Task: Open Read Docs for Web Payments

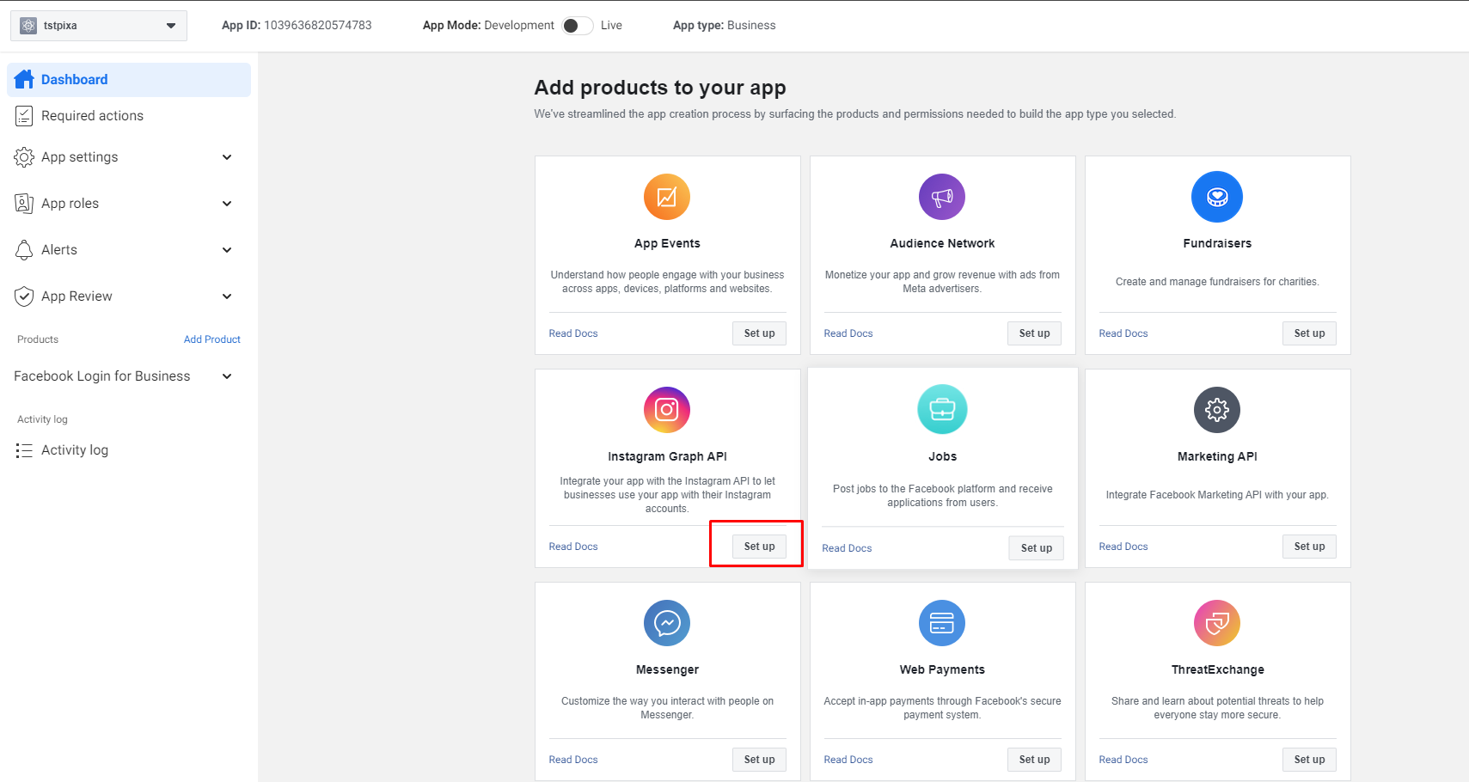Action: pyautogui.click(x=848, y=760)
